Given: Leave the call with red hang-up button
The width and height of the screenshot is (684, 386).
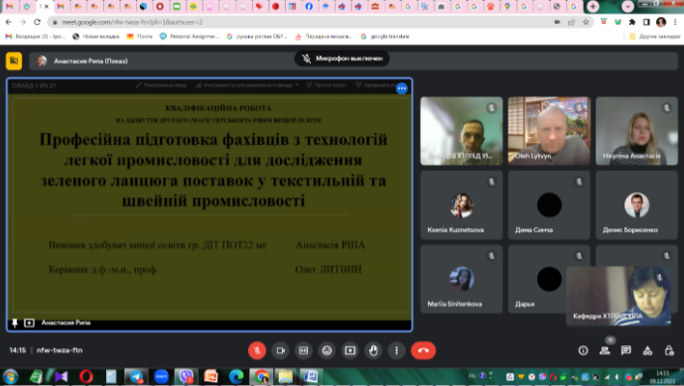Looking at the screenshot, I should [x=423, y=350].
